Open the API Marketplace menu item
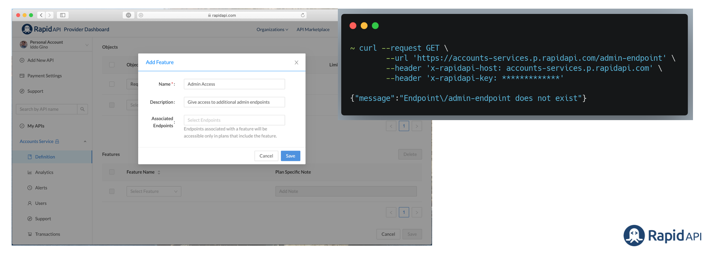Viewport: 711px width, 256px height. tap(313, 30)
